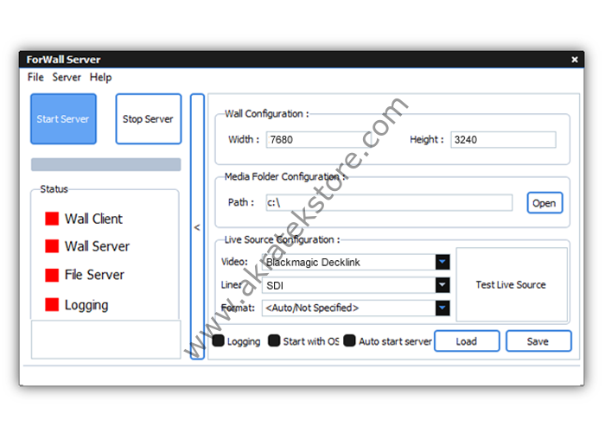Open the Help menu
Viewport: 605px width, 445px height.
(x=101, y=77)
